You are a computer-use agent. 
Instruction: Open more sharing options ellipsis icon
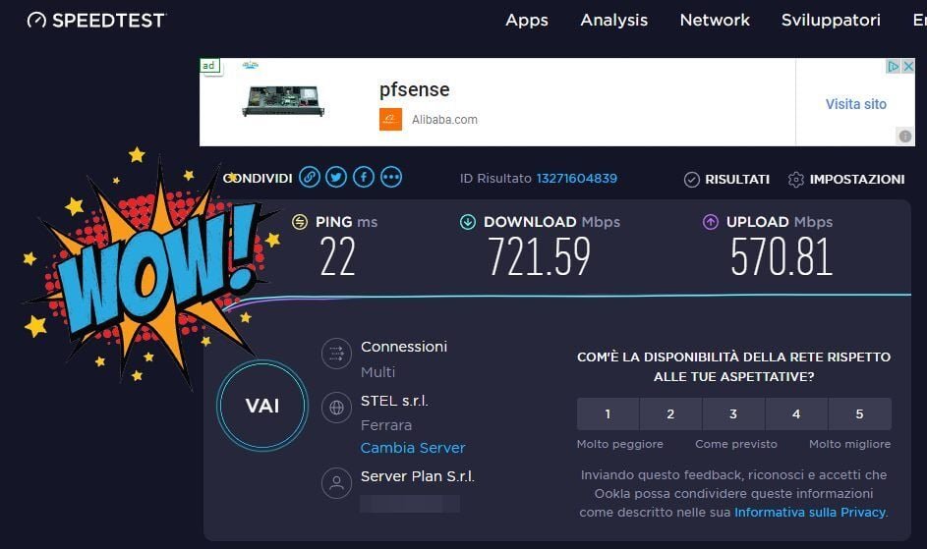[x=391, y=177]
